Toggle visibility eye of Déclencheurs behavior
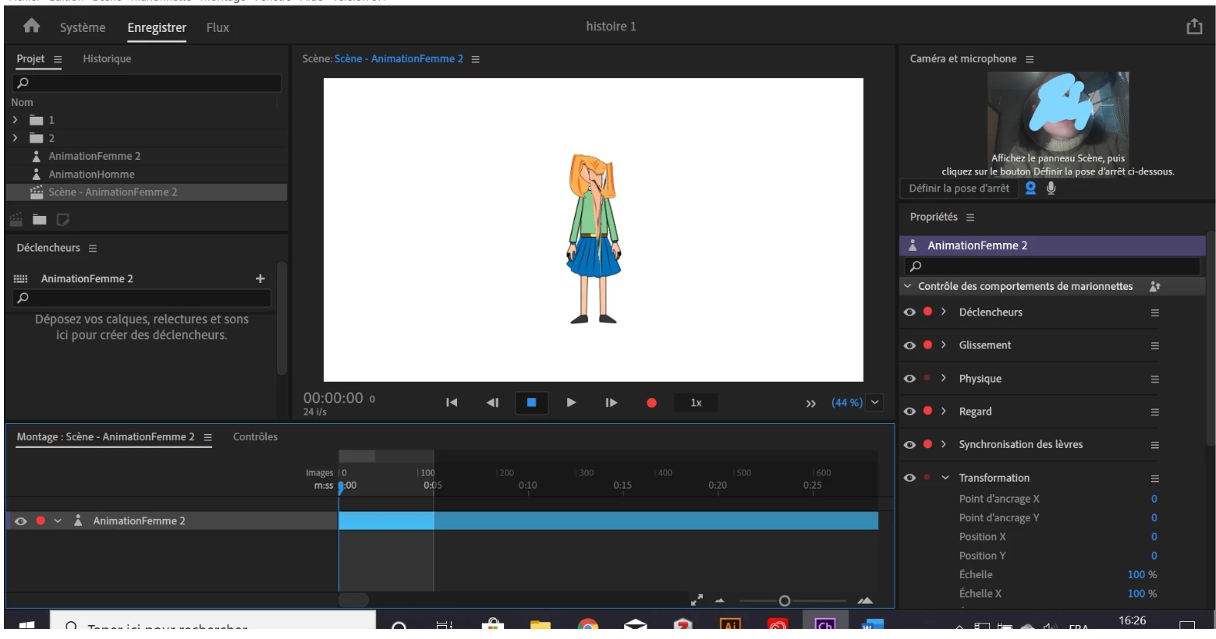Screen dimensions: 1216x639 [909, 312]
